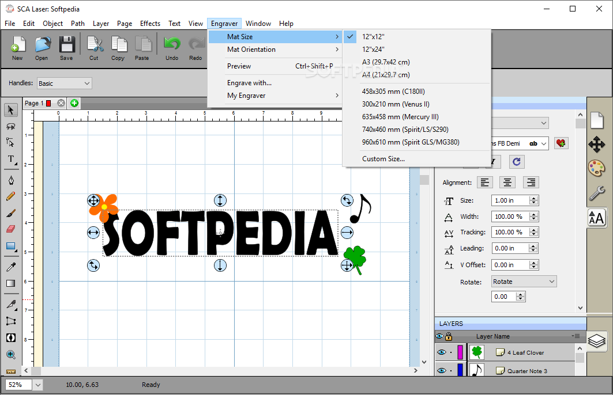Select the Zoom magnifier tool

pyautogui.click(x=11, y=355)
